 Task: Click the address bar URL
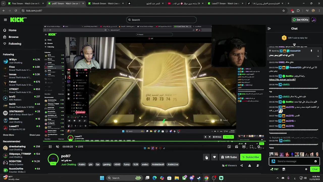(34, 11)
